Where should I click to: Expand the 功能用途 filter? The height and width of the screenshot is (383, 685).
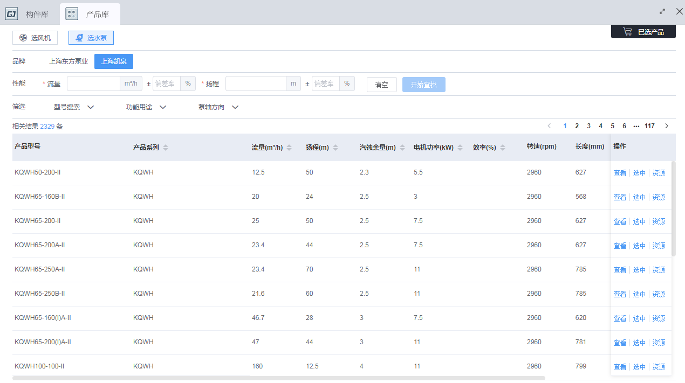pyautogui.click(x=146, y=107)
